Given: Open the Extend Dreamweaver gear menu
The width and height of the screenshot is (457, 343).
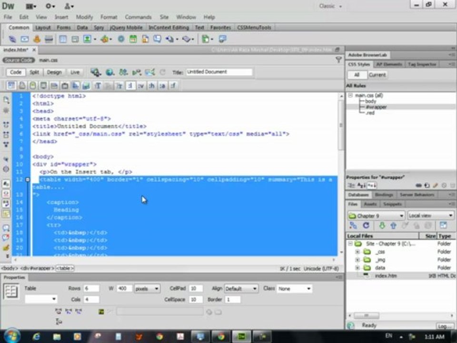Looking at the screenshot, I should click(x=50, y=6).
